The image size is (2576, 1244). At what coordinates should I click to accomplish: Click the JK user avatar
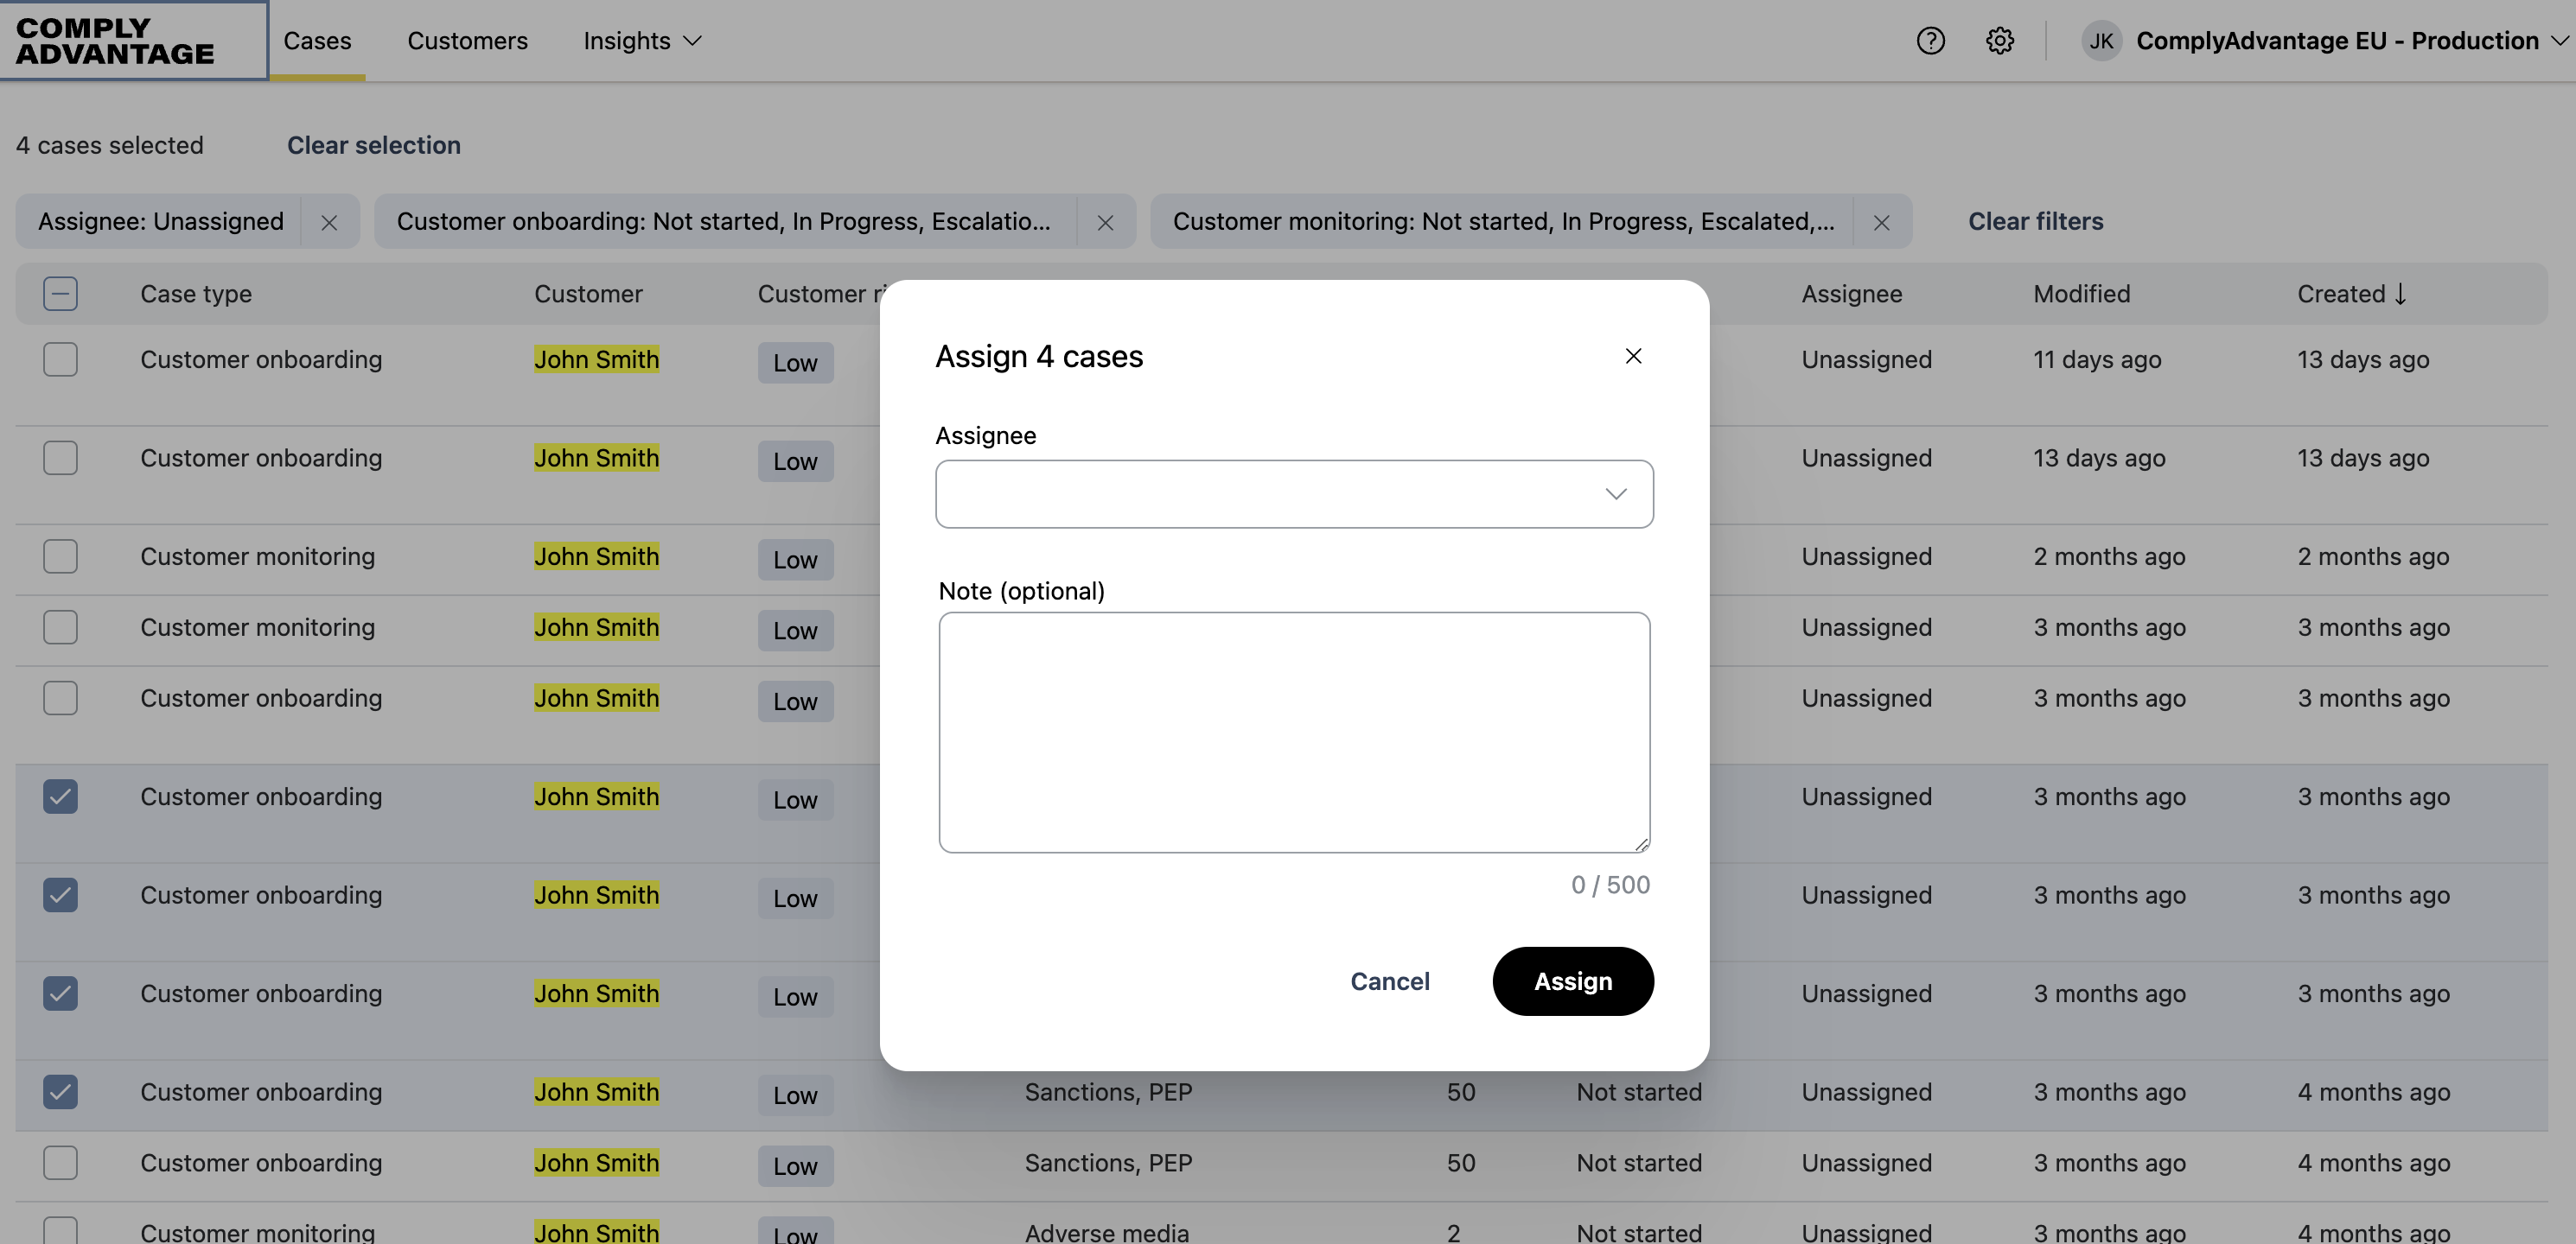tap(2101, 41)
